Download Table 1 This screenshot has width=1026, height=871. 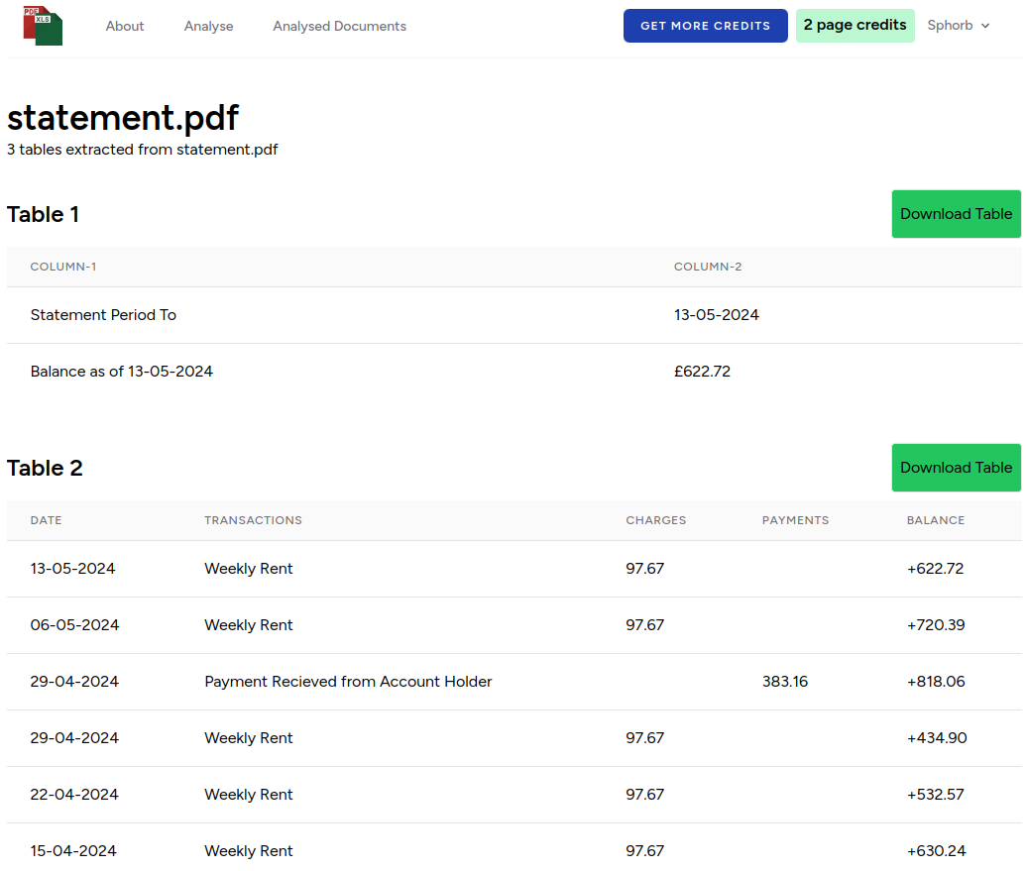pos(956,214)
